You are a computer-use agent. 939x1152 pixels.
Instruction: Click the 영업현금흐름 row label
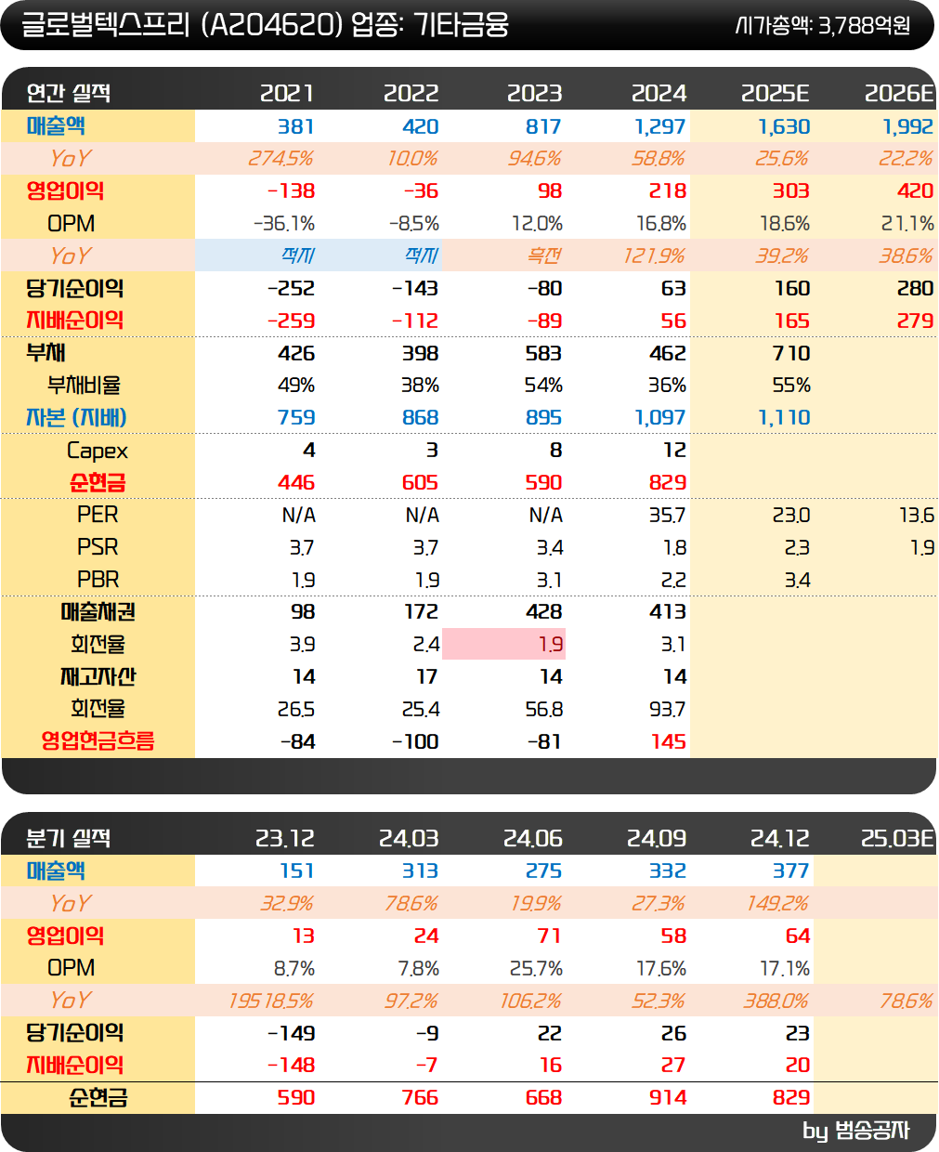(x=98, y=740)
